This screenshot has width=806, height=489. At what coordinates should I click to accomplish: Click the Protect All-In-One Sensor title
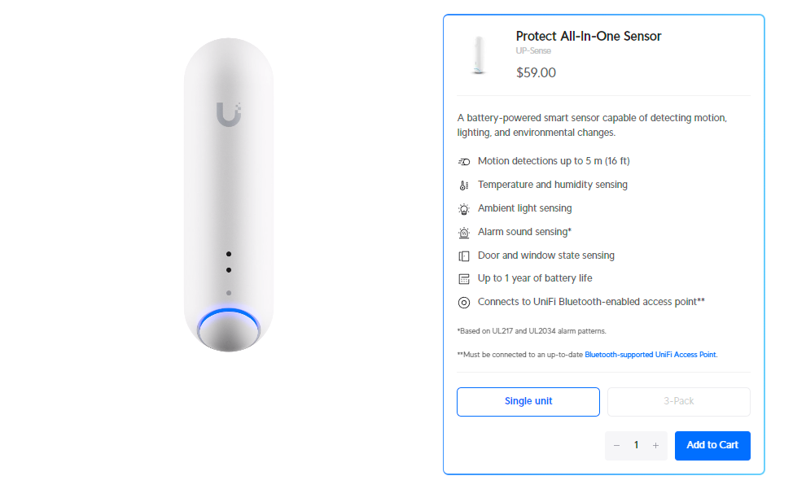[x=589, y=36]
